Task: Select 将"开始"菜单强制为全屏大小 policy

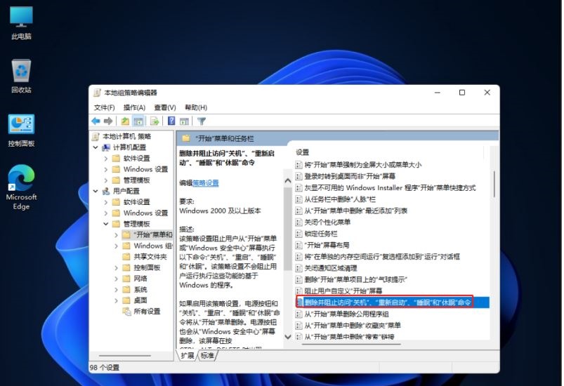Action: pos(363,165)
